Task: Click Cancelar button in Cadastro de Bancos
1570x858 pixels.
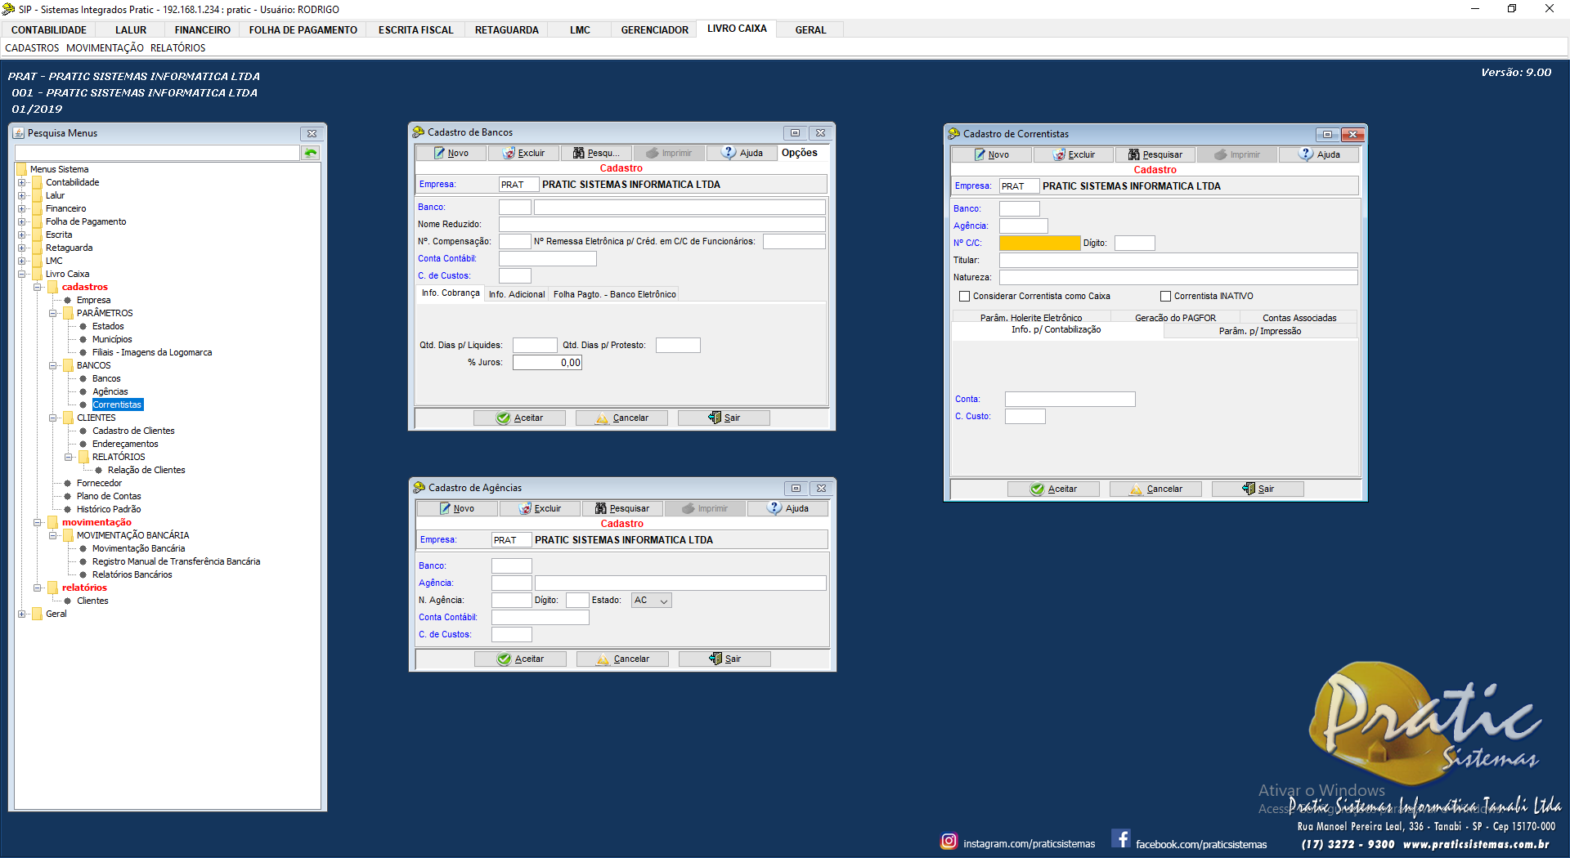Action: tap(621, 418)
